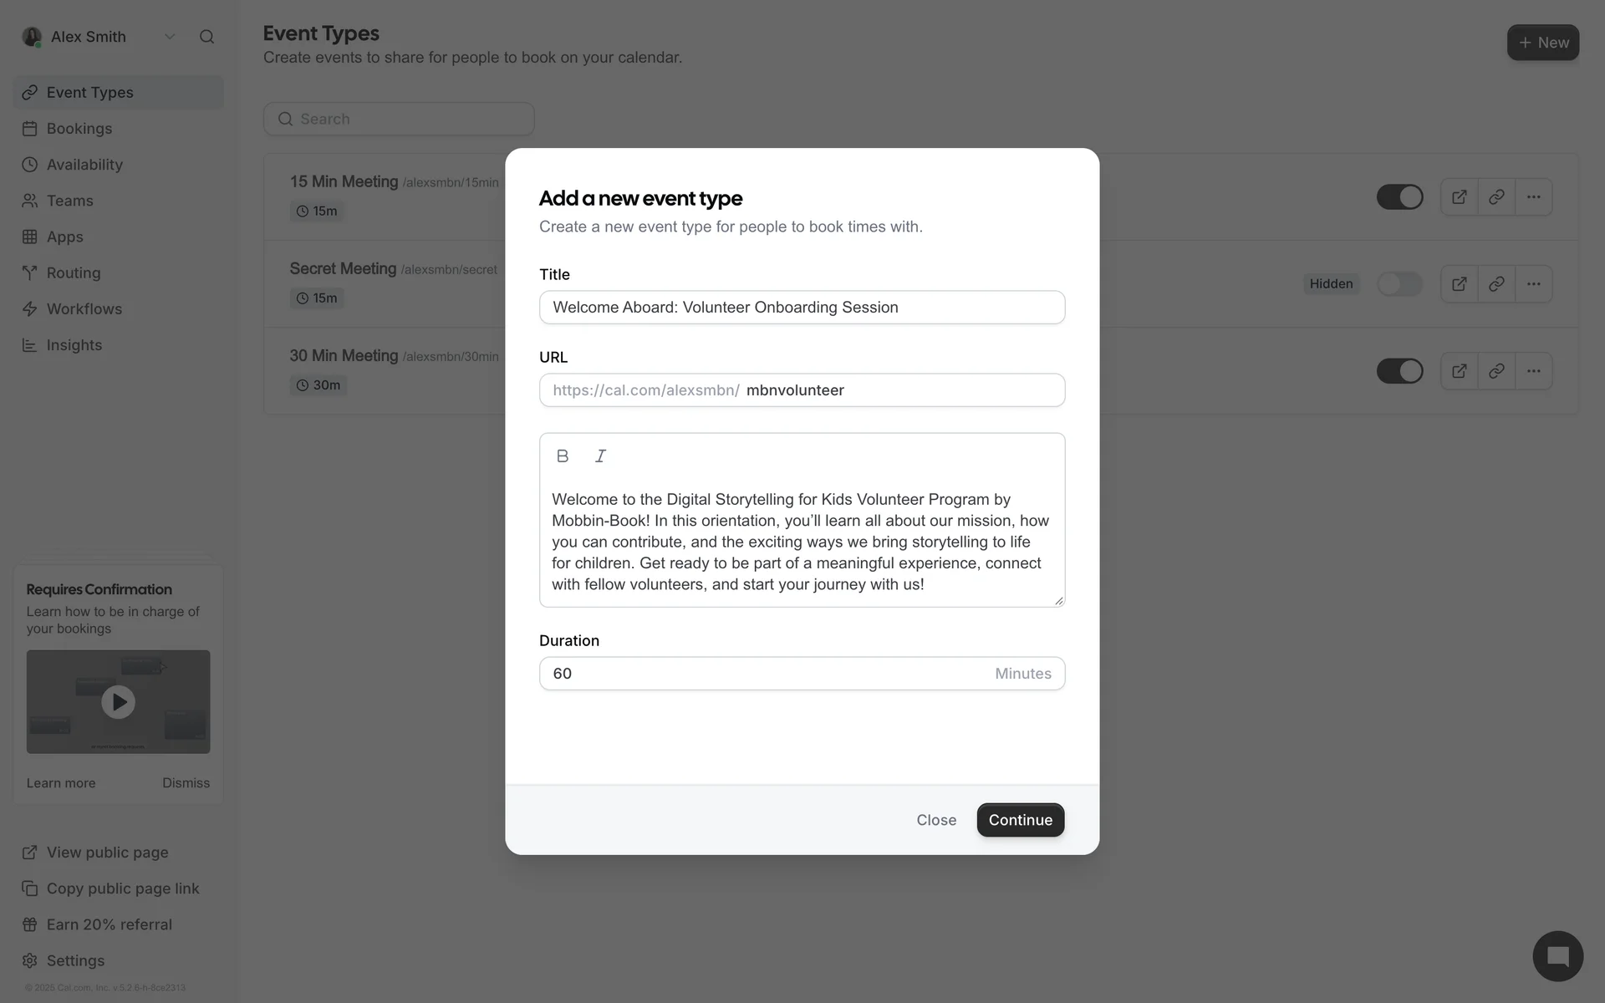The height and width of the screenshot is (1003, 1605).
Task: Dismiss the Requires Confirmation tip
Action: point(186,783)
